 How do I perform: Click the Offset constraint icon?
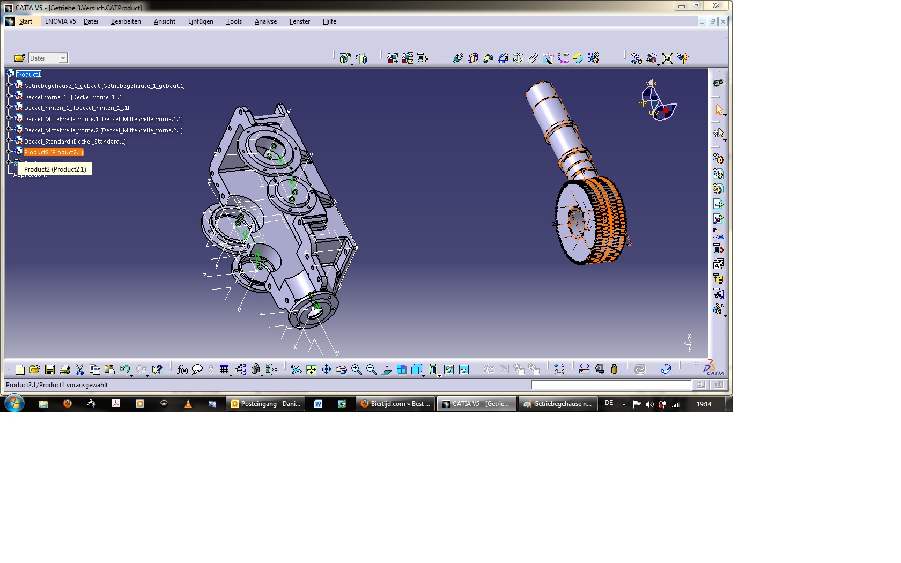488,58
